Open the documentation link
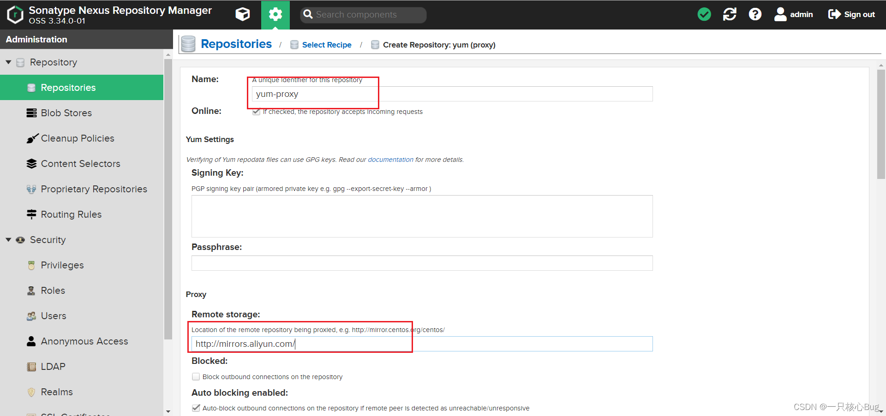The height and width of the screenshot is (416, 886). pos(390,160)
